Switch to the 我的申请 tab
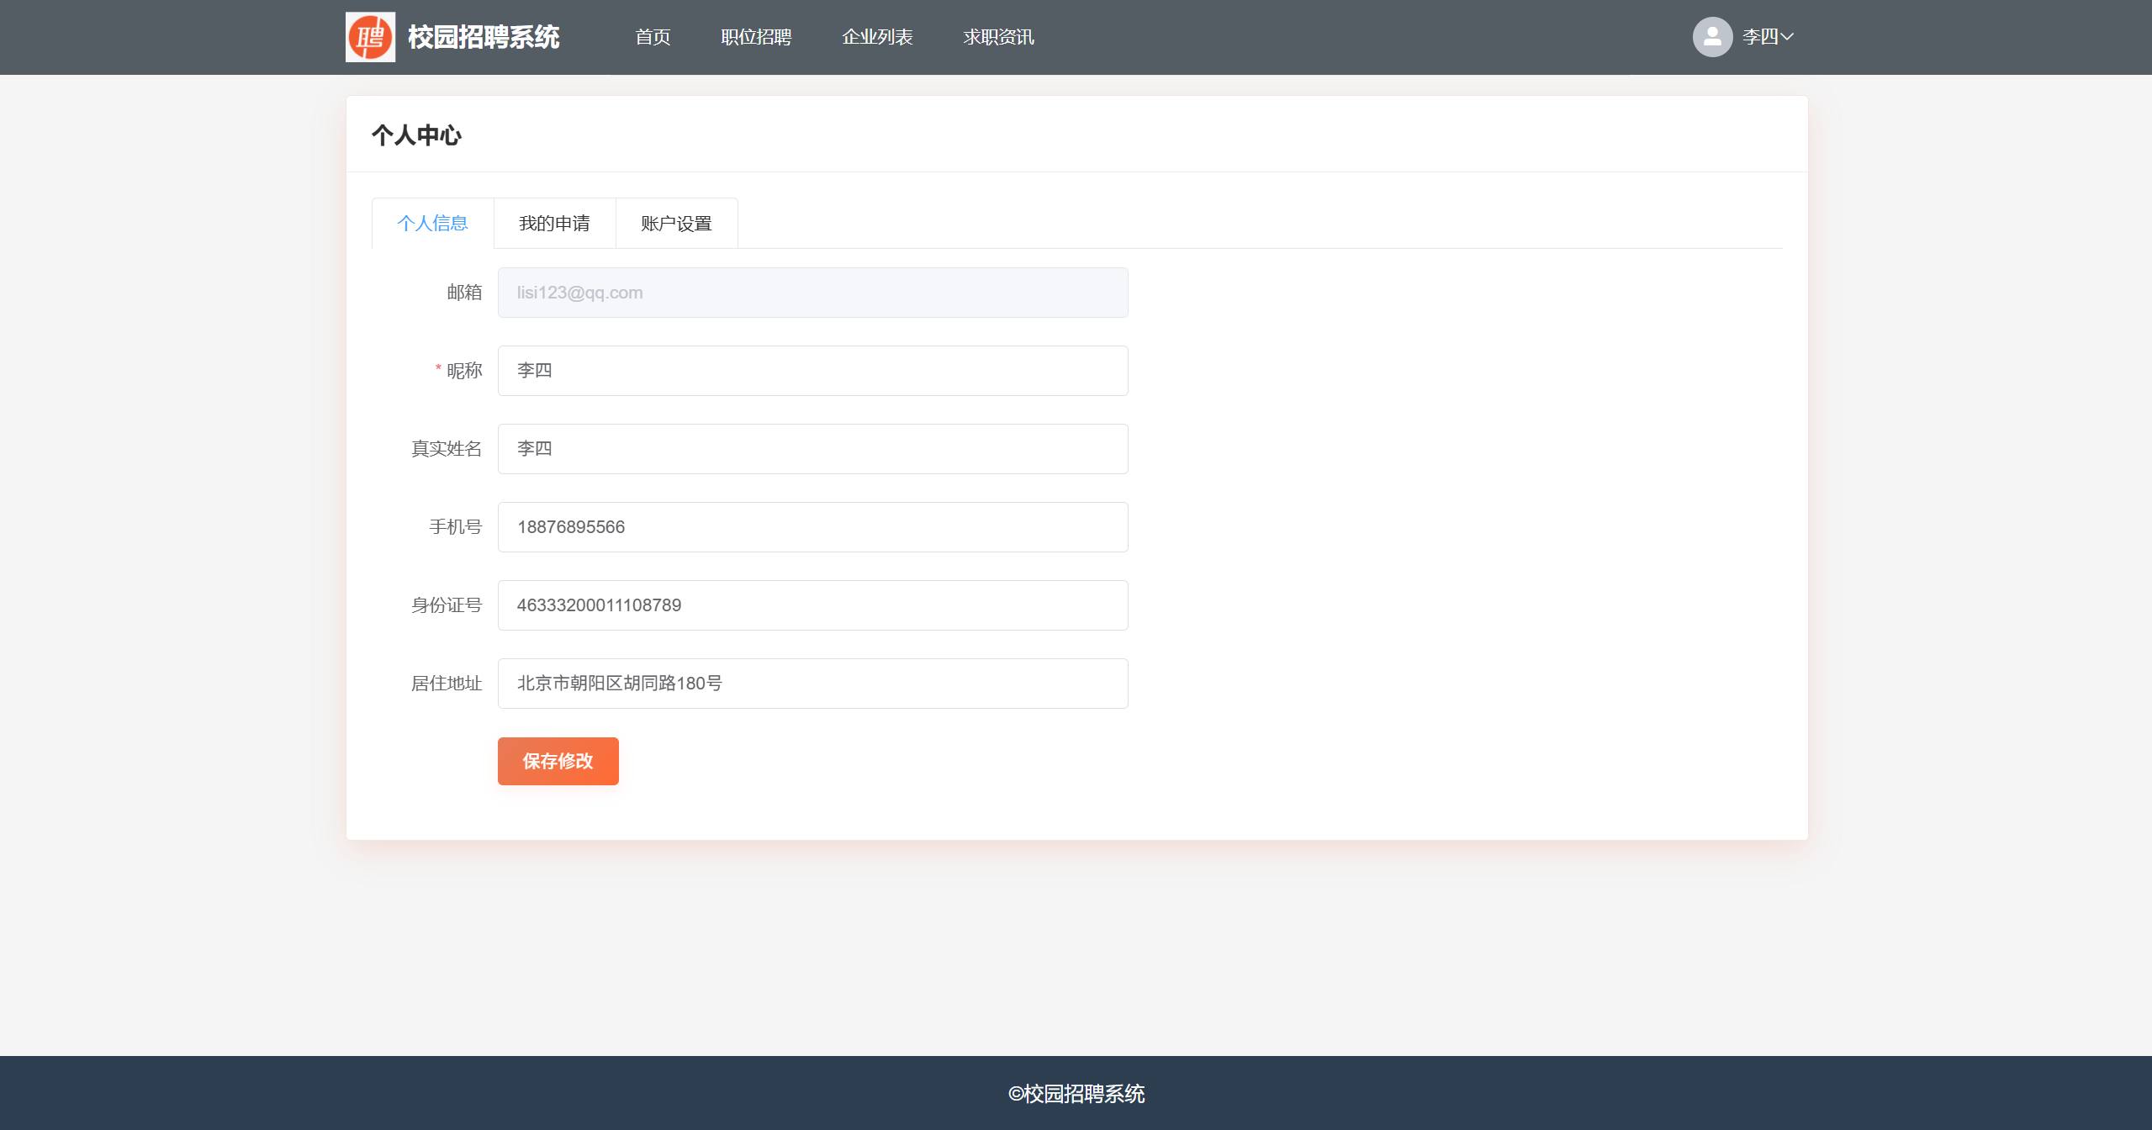 click(554, 224)
